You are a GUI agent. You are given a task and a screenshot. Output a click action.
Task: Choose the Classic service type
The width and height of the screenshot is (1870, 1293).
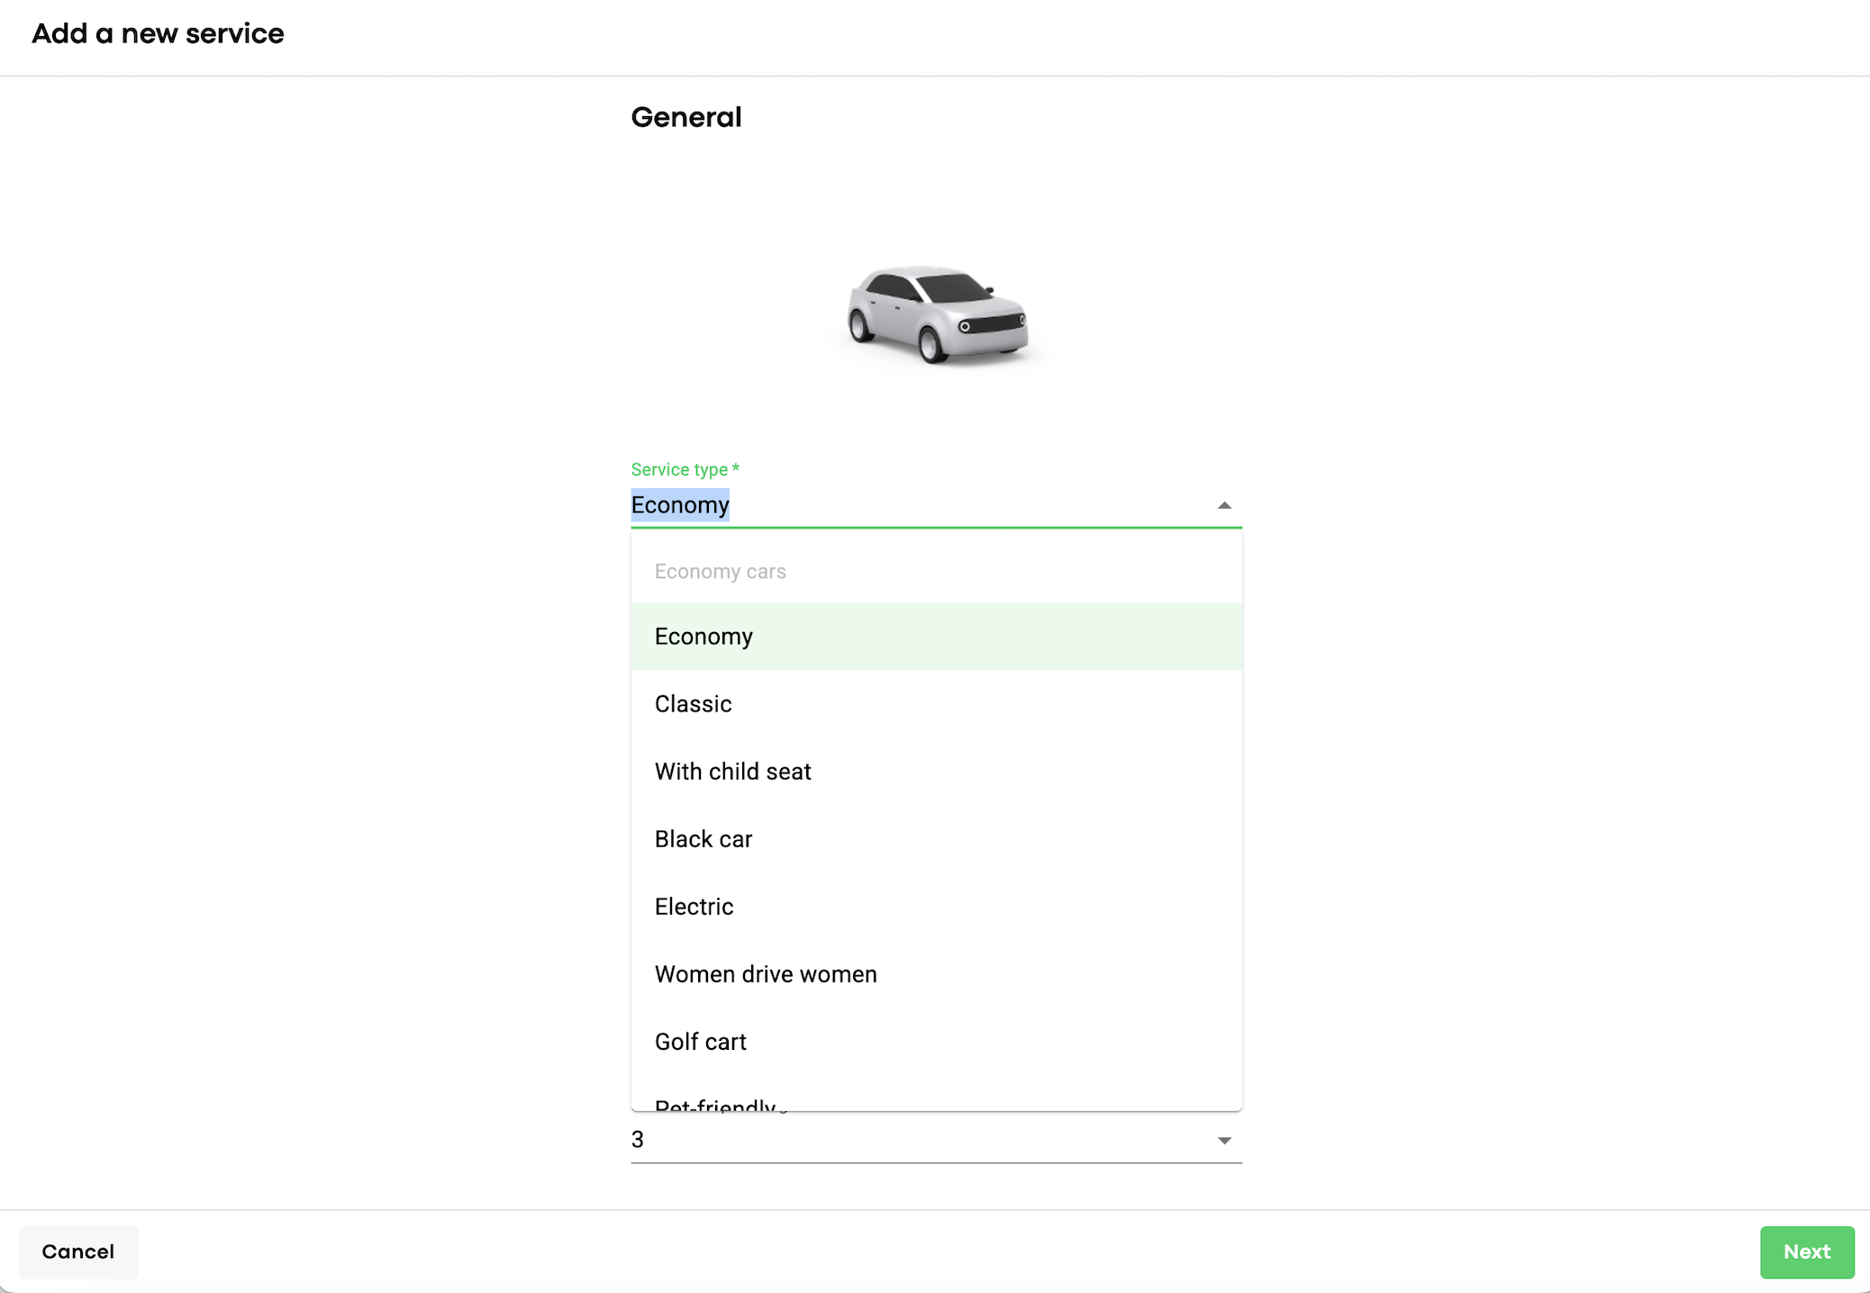693,704
